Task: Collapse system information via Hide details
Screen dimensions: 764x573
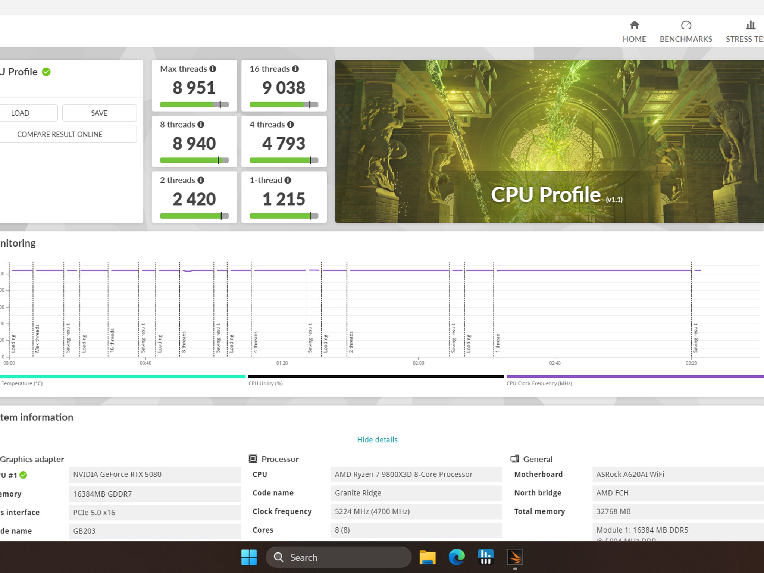Action: (377, 439)
